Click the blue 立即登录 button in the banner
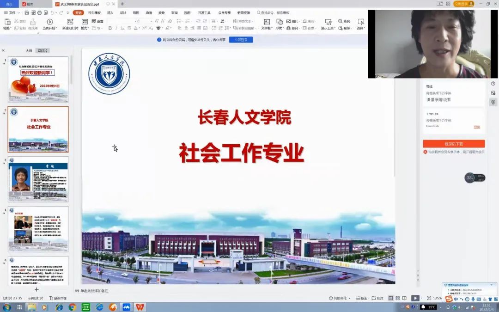The width and height of the screenshot is (499, 312). click(x=241, y=40)
